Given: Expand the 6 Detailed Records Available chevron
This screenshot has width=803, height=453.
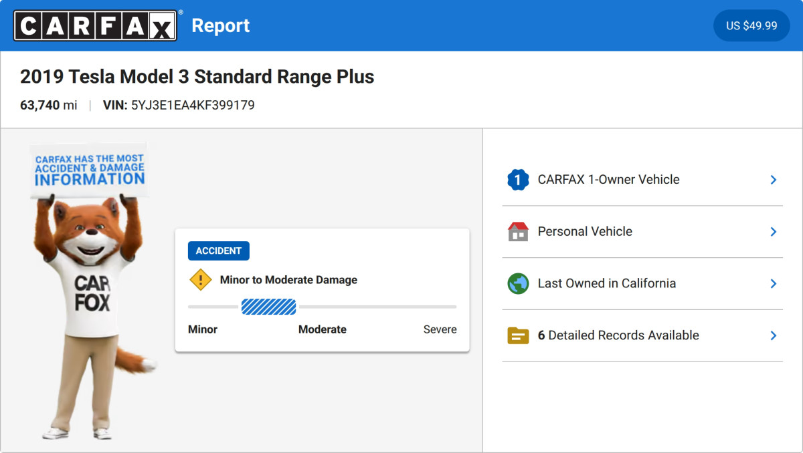Looking at the screenshot, I should point(773,335).
